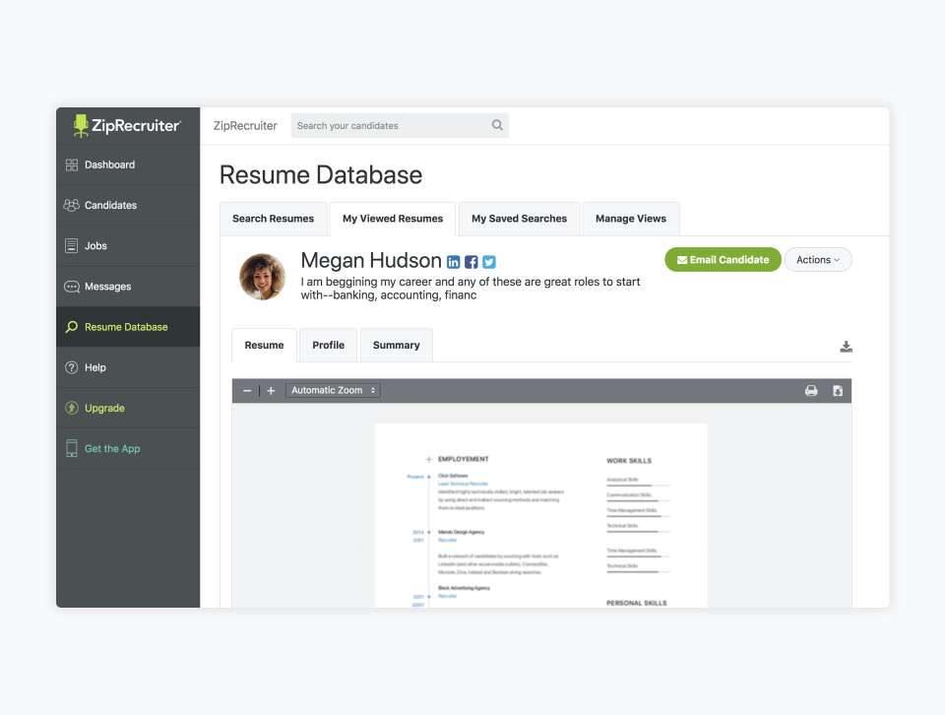Zoom in with the plus icon
Screen dimensions: 945x715
tap(271, 391)
